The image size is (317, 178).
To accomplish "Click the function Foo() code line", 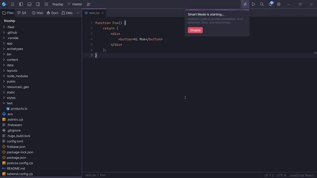I will coord(110,23).
